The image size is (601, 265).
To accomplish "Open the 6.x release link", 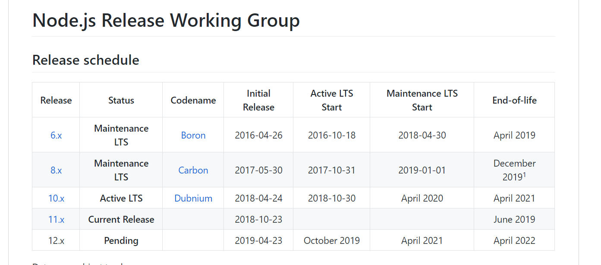I will click(x=56, y=135).
